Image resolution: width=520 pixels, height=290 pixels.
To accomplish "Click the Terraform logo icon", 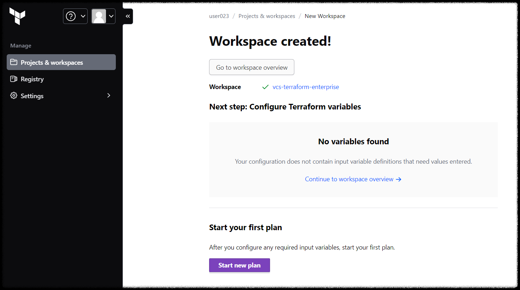I will [x=17, y=16].
